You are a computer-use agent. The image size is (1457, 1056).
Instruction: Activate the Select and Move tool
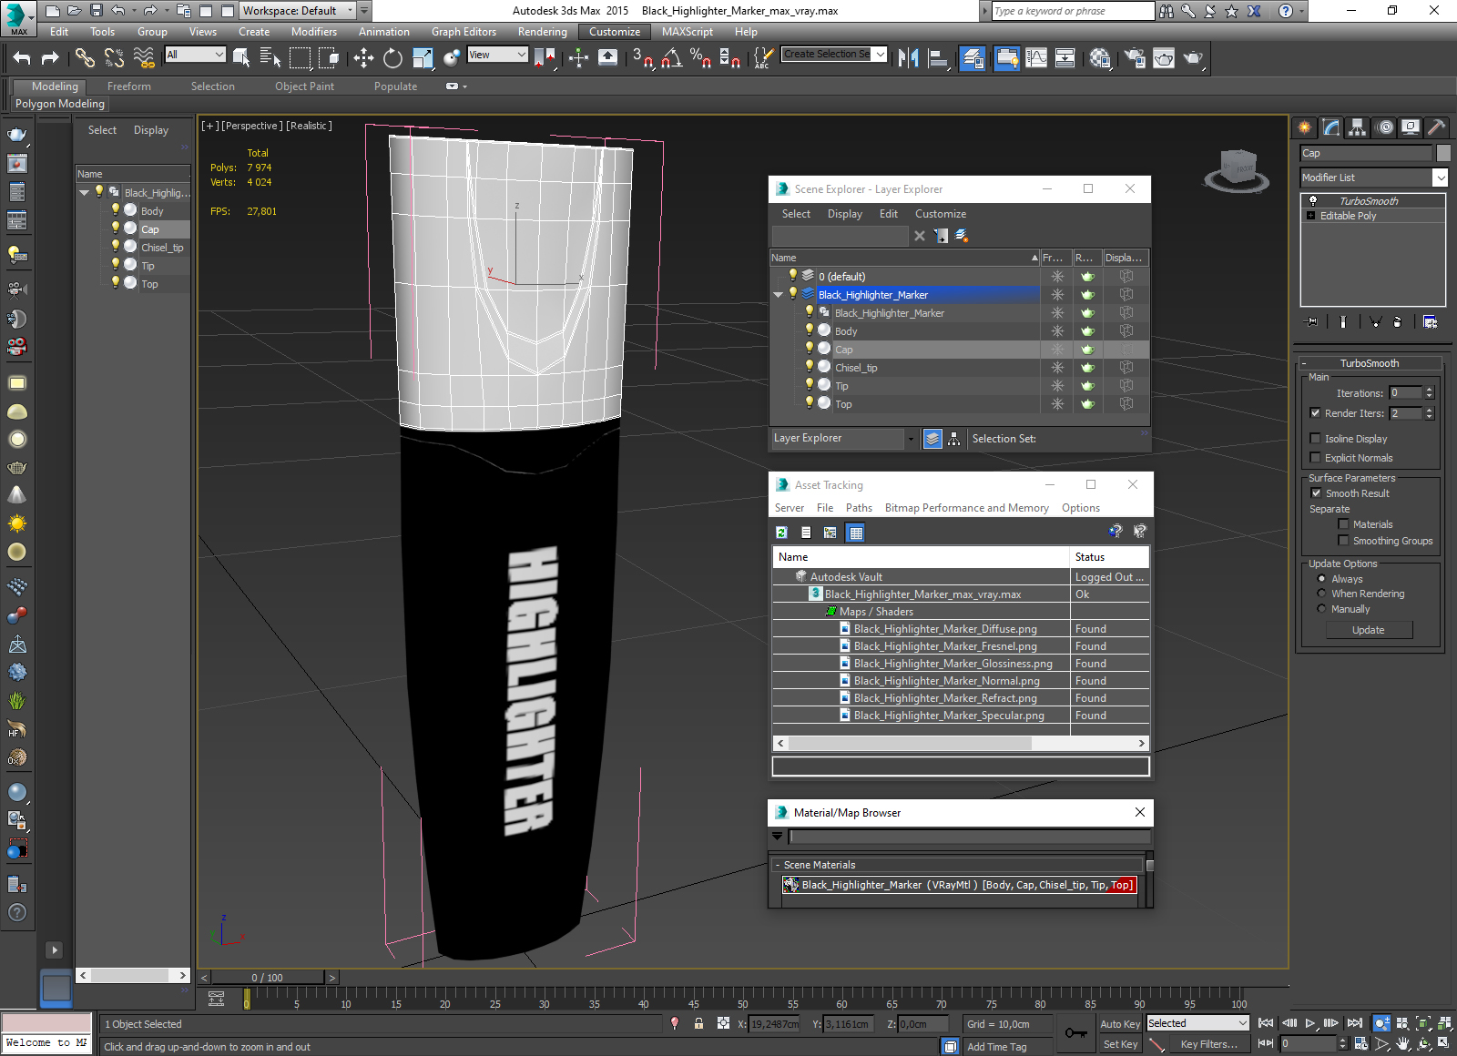pos(363,58)
